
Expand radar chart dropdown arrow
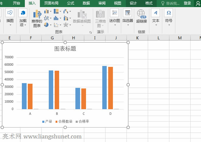coord(70,25)
